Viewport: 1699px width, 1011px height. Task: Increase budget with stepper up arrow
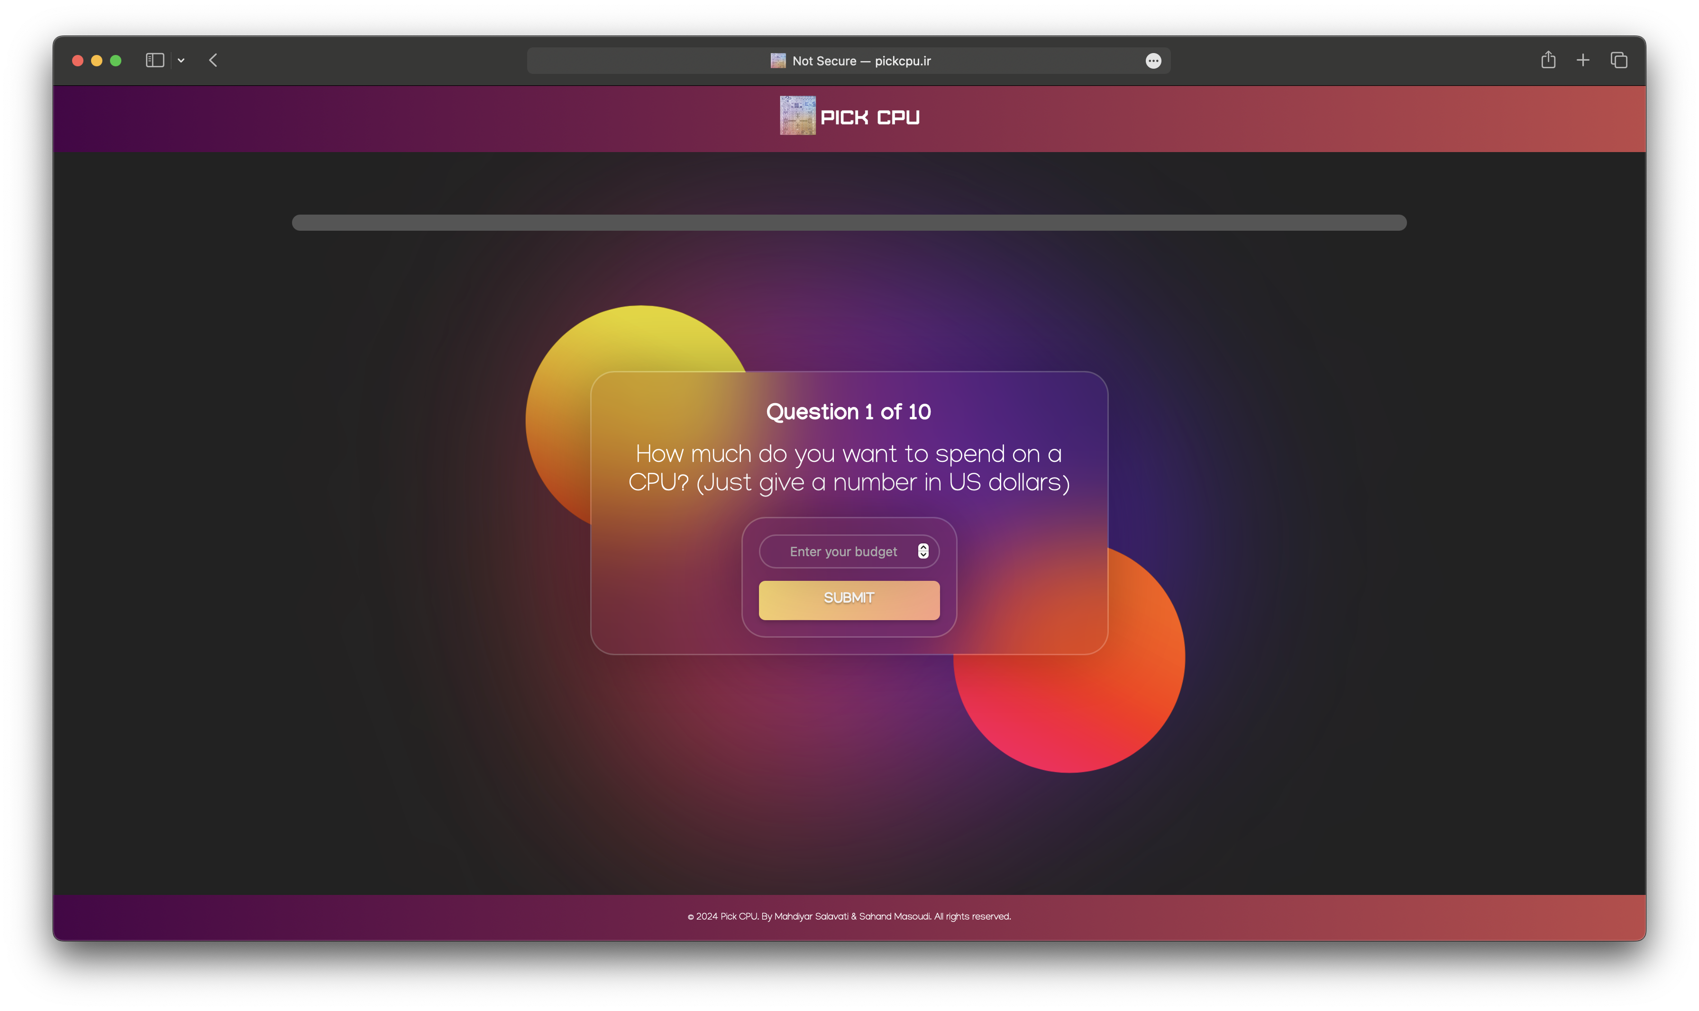923,547
